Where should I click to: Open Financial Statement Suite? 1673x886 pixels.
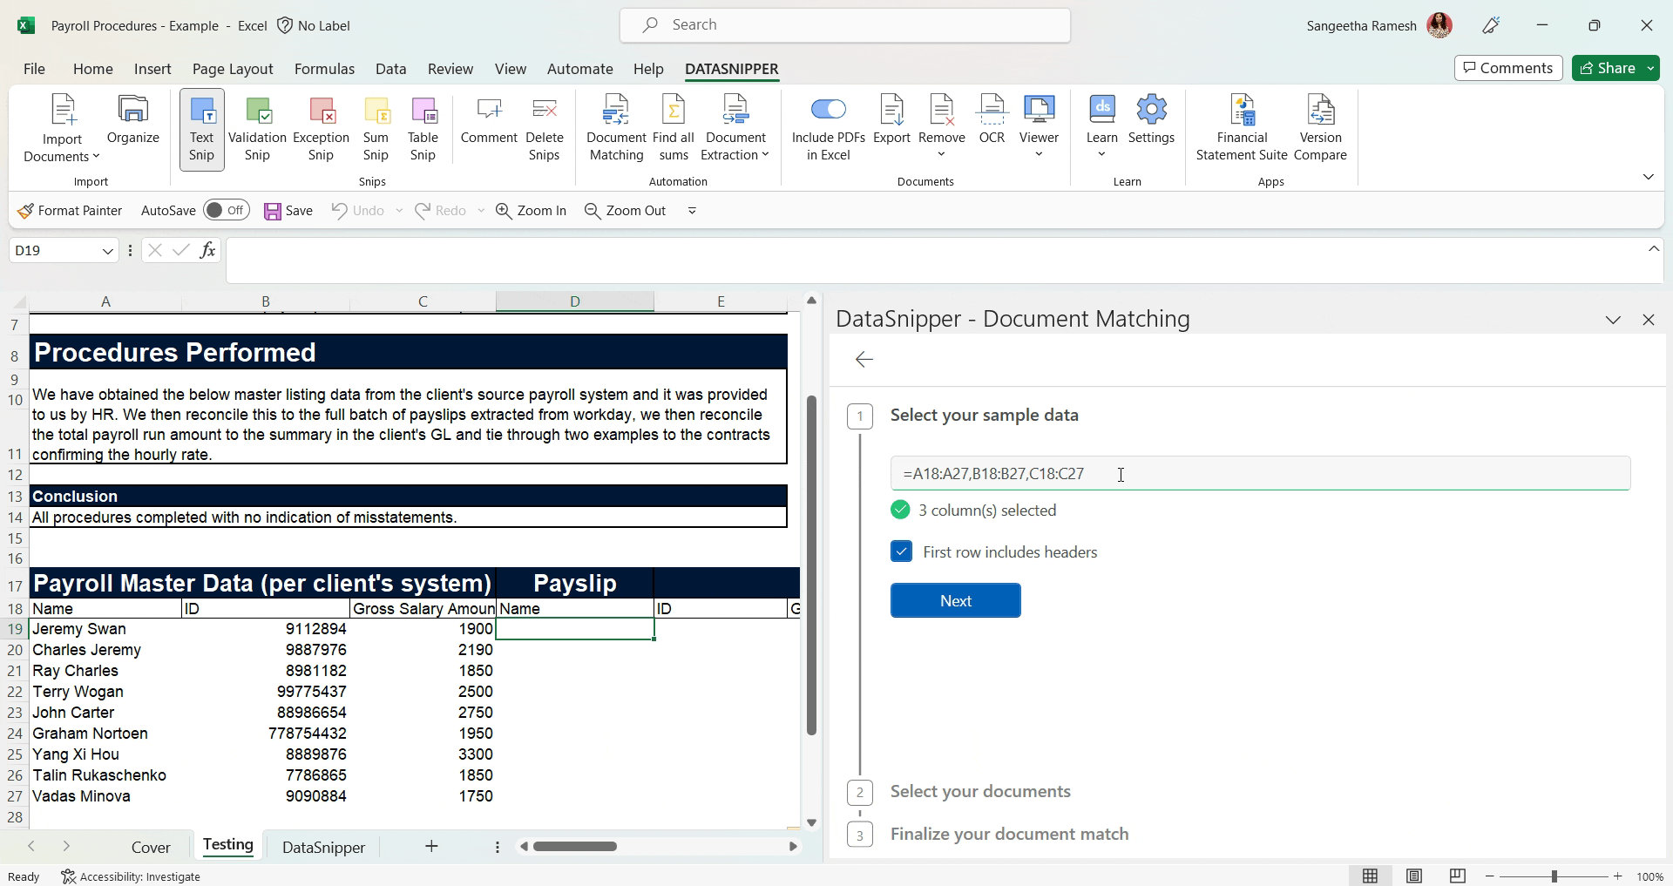1243,126
